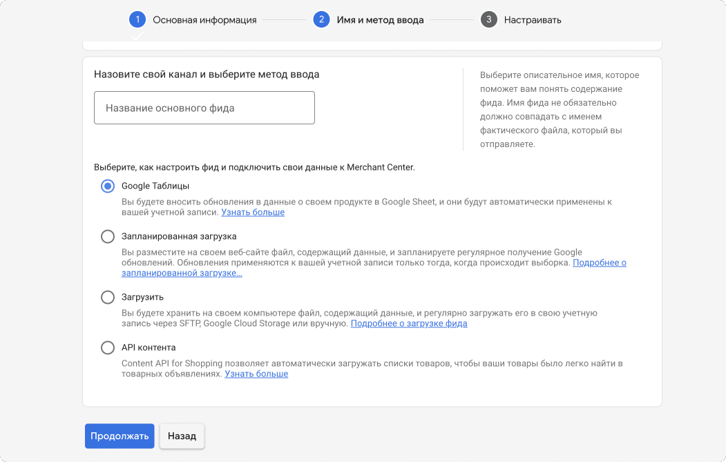
Task: Choose the Загрузить radio option
Action: pos(108,298)
